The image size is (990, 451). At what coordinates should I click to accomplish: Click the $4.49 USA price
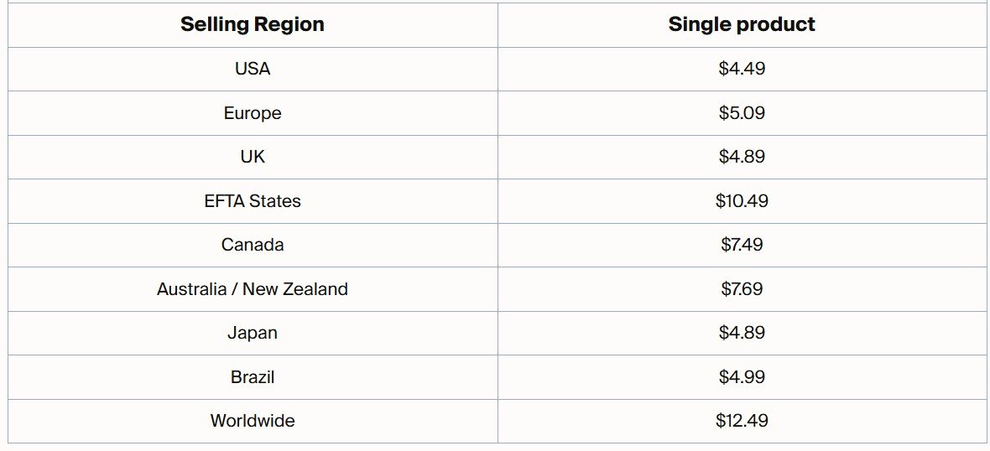point(742,69)
